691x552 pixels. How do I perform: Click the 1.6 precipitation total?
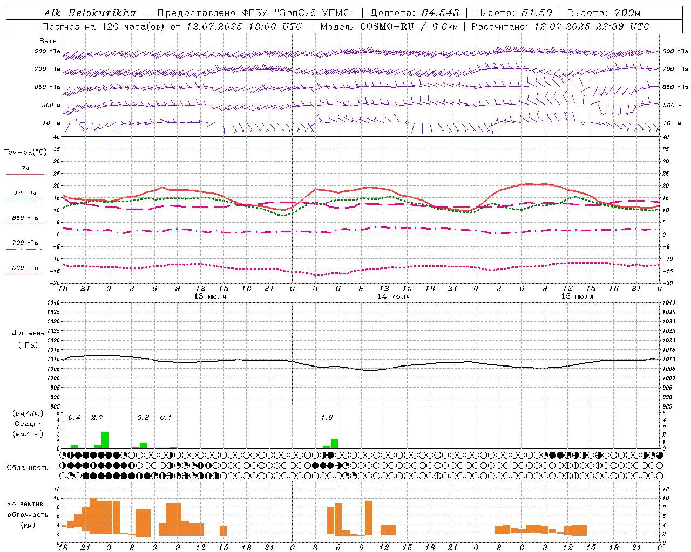click(327, 418)
